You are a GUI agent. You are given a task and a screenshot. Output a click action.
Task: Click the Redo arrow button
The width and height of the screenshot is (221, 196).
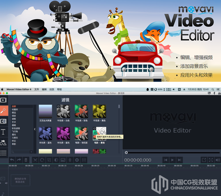pyautogui.click(x=19, y=160)
